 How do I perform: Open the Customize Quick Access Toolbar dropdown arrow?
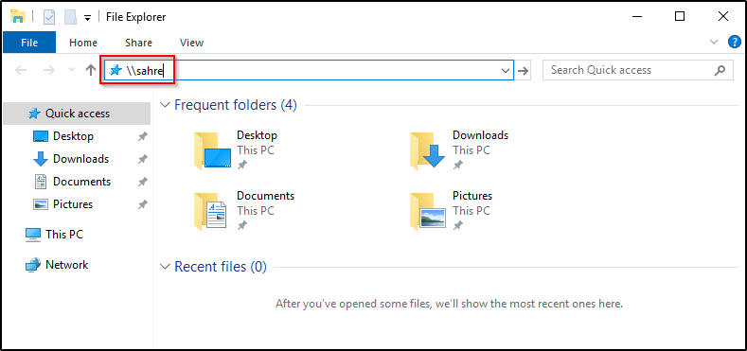click(87, 18)
